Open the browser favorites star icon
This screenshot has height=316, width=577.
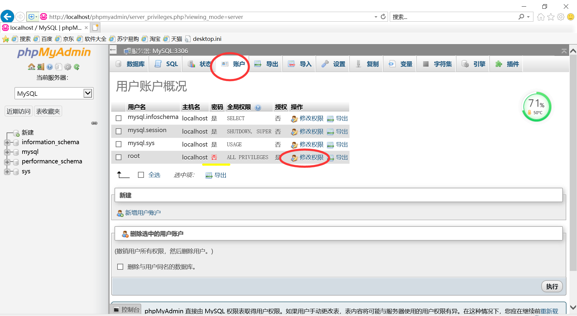coord(551,17)
